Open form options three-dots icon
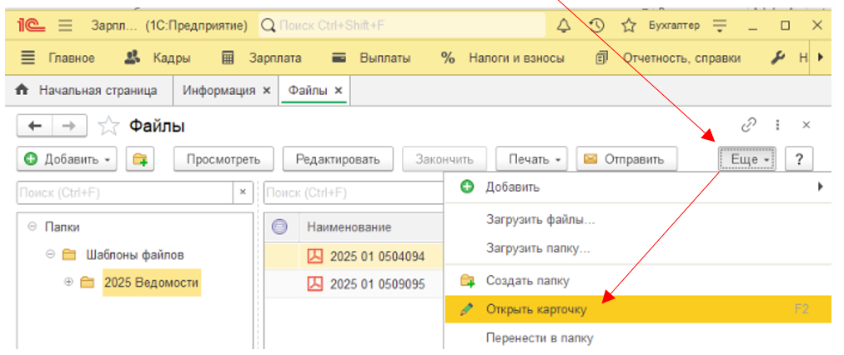 [777, 125]
